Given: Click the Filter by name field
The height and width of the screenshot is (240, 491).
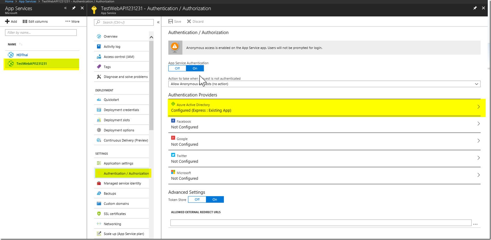Looking at the screenshot, I should [41, 33].
